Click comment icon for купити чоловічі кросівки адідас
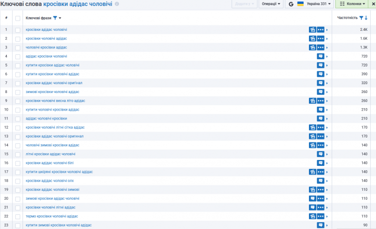376x229 pixels. (321, 110)
